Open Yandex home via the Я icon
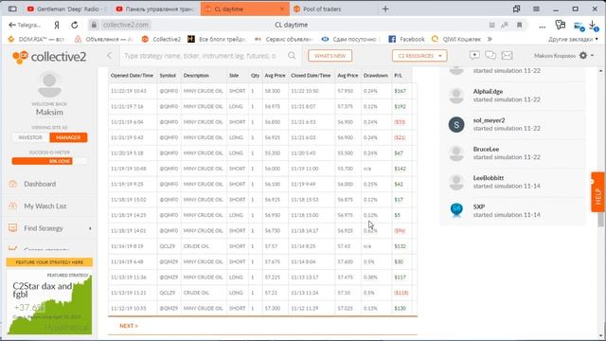The width and height of the screenshot is (606, 341). tap(57, 25)
